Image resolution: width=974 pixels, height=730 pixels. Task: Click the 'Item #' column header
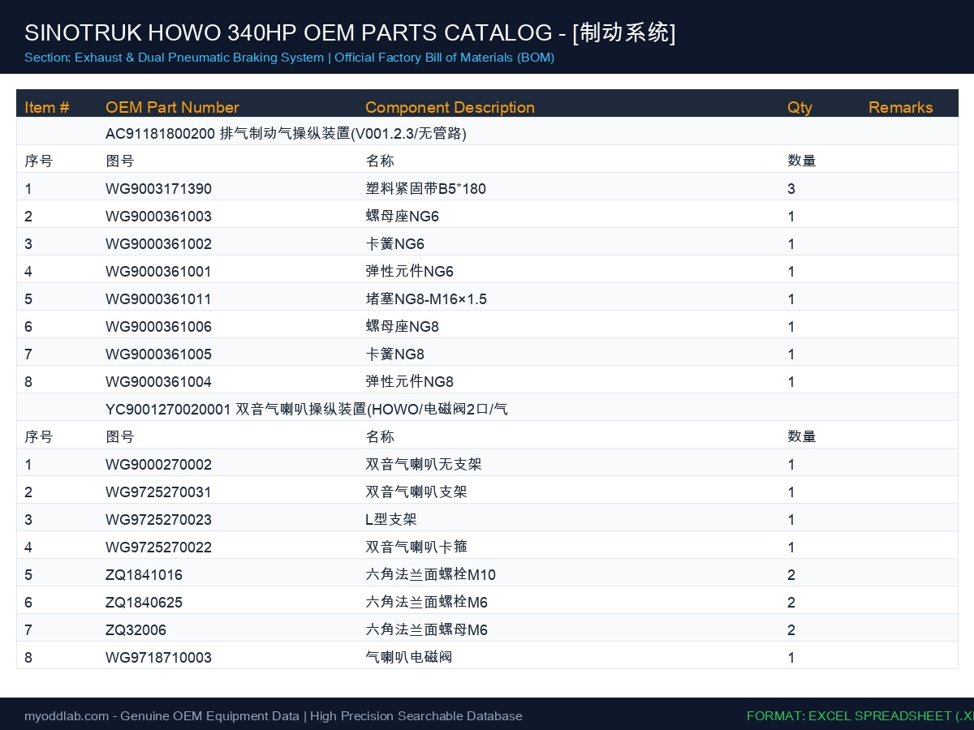47,107
